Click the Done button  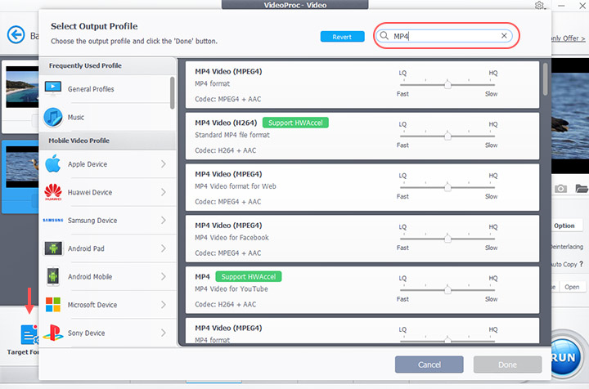coord(507,364)
